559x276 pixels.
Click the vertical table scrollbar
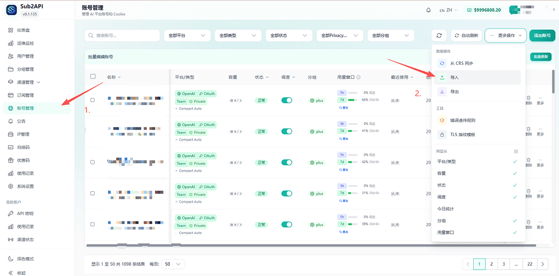[x=553, y=82]
